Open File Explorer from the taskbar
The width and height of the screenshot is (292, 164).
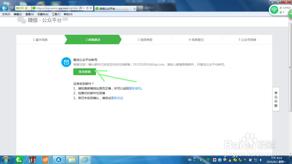72,160
